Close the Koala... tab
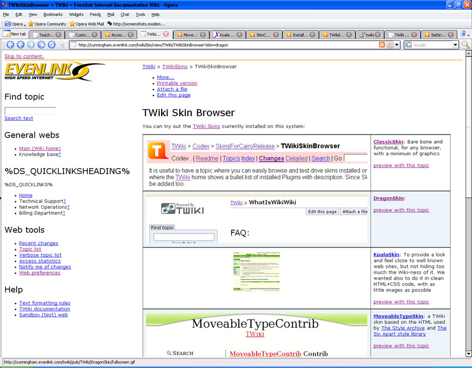Viewport: 472px width, 368px height. click(239, 35)
